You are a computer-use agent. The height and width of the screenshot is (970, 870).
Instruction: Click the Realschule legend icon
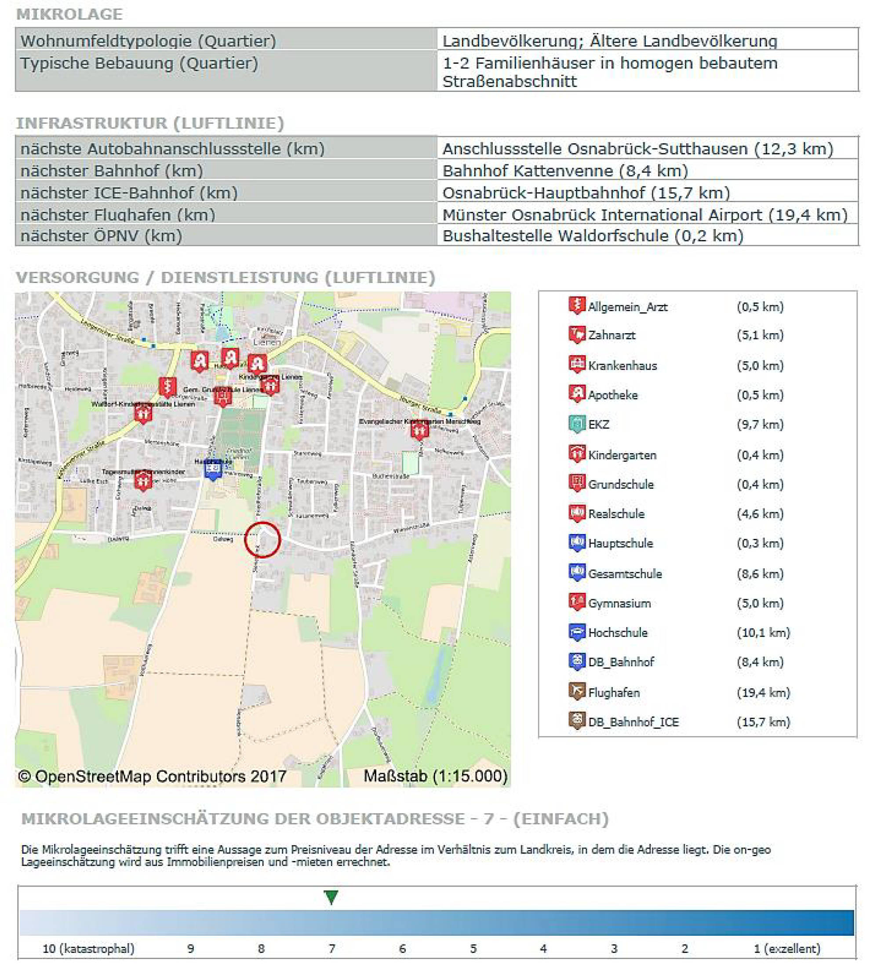pos(577,513)
